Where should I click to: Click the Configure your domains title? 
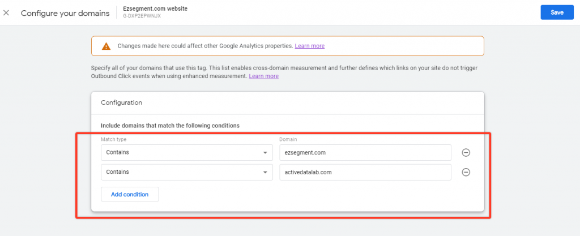(x=65, y=13)
